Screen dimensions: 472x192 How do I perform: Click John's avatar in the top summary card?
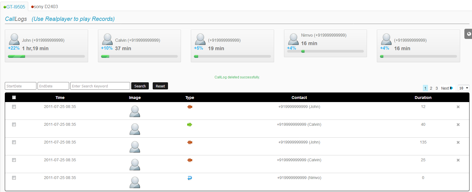[x=14, y=39]
